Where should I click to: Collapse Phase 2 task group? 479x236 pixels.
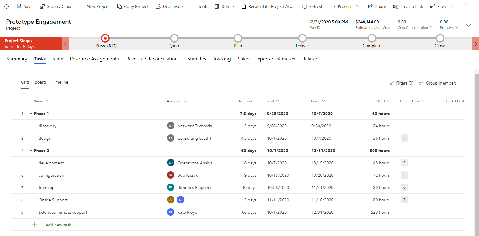(x=31, y=151)
